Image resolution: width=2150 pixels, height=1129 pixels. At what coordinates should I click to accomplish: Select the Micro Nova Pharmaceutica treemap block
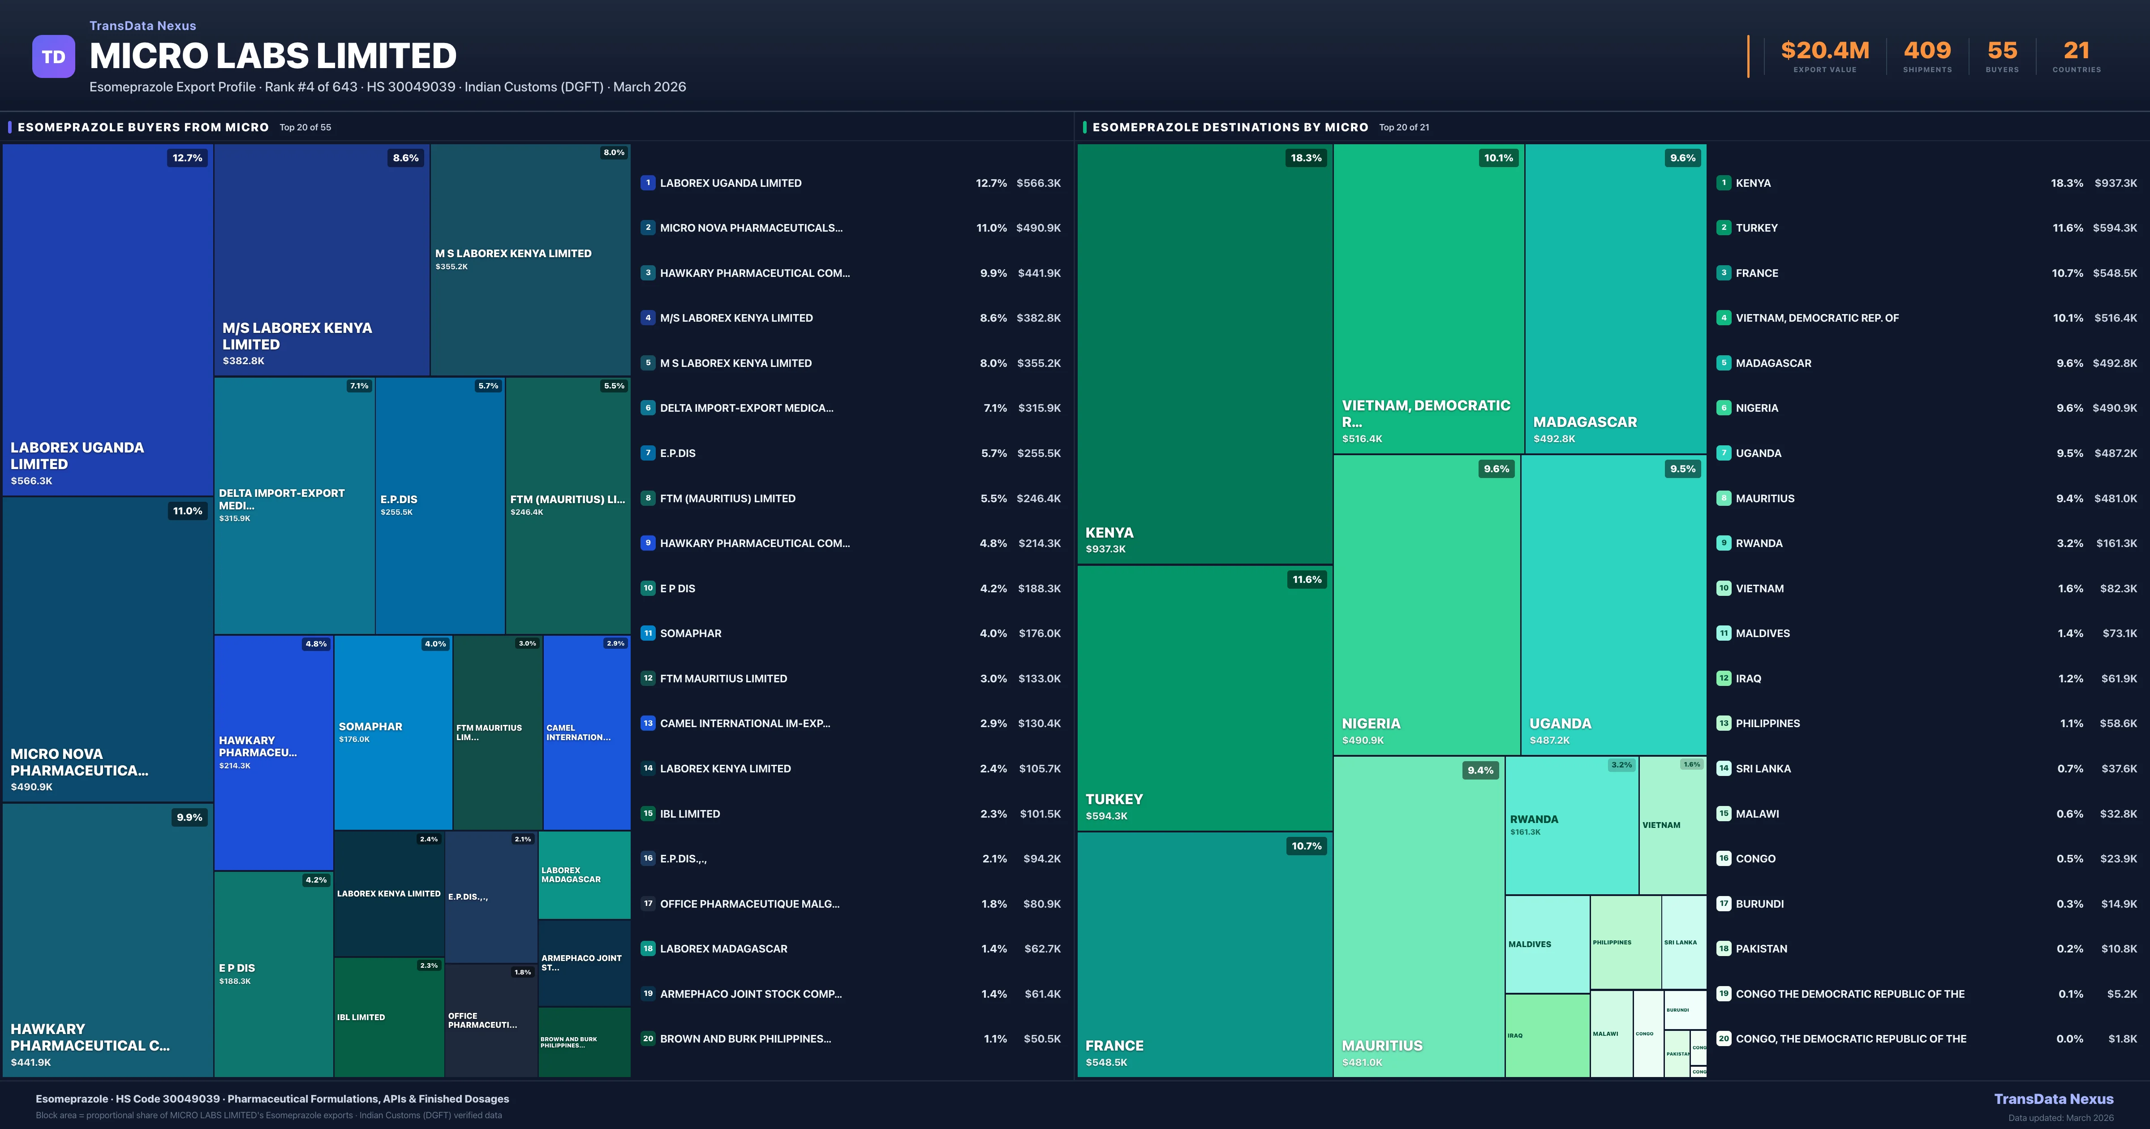[107, 649]
